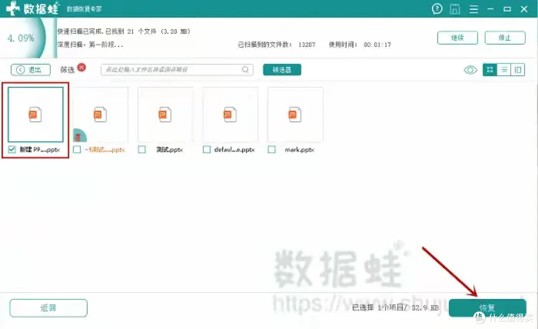Select the 测试.pptx file thumbnail
This screenshot has width=538, height=329.
coord(165,114)
